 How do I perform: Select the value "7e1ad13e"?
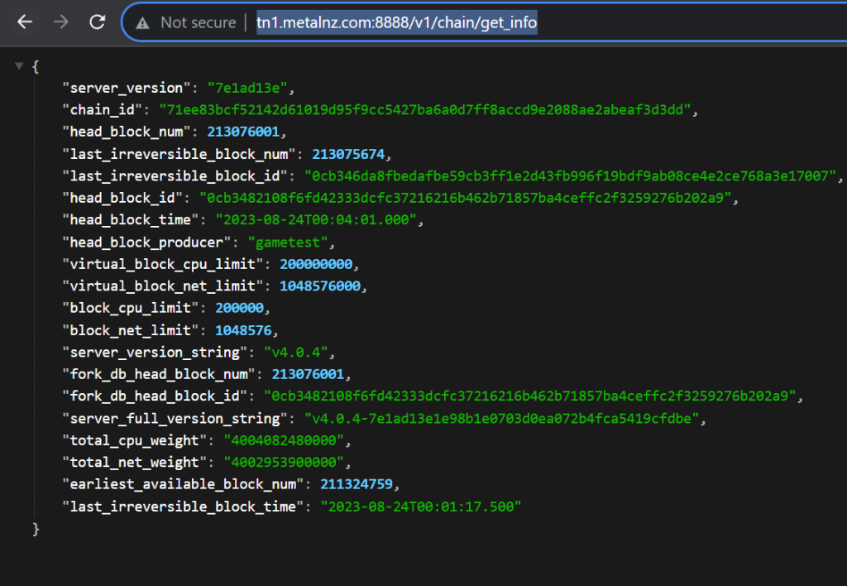(247, 88)
